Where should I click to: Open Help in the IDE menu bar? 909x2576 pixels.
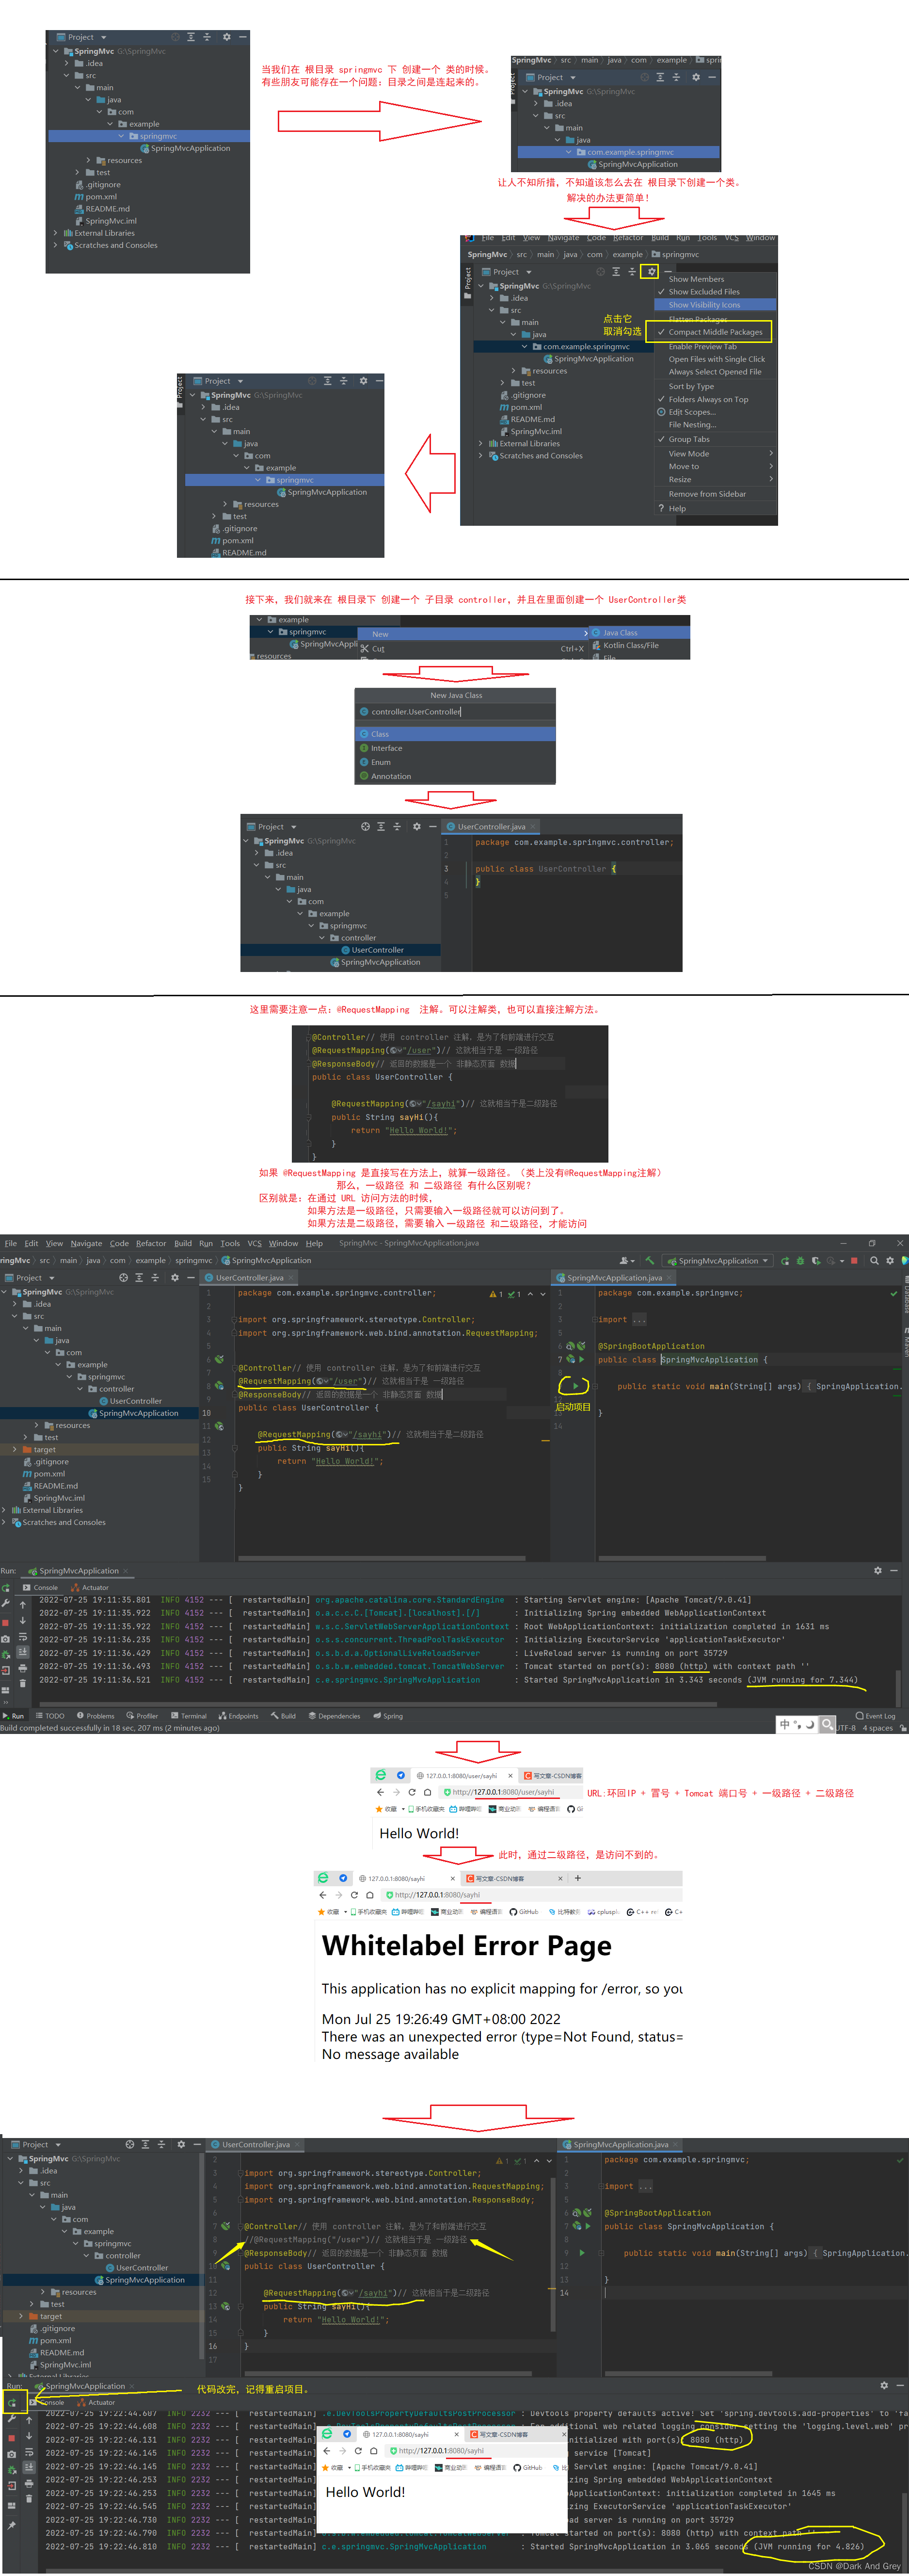(314, 1243)
